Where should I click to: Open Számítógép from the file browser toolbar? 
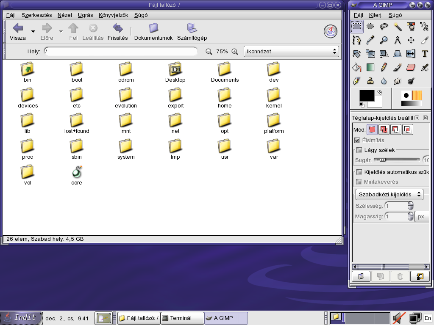[192, 32]
